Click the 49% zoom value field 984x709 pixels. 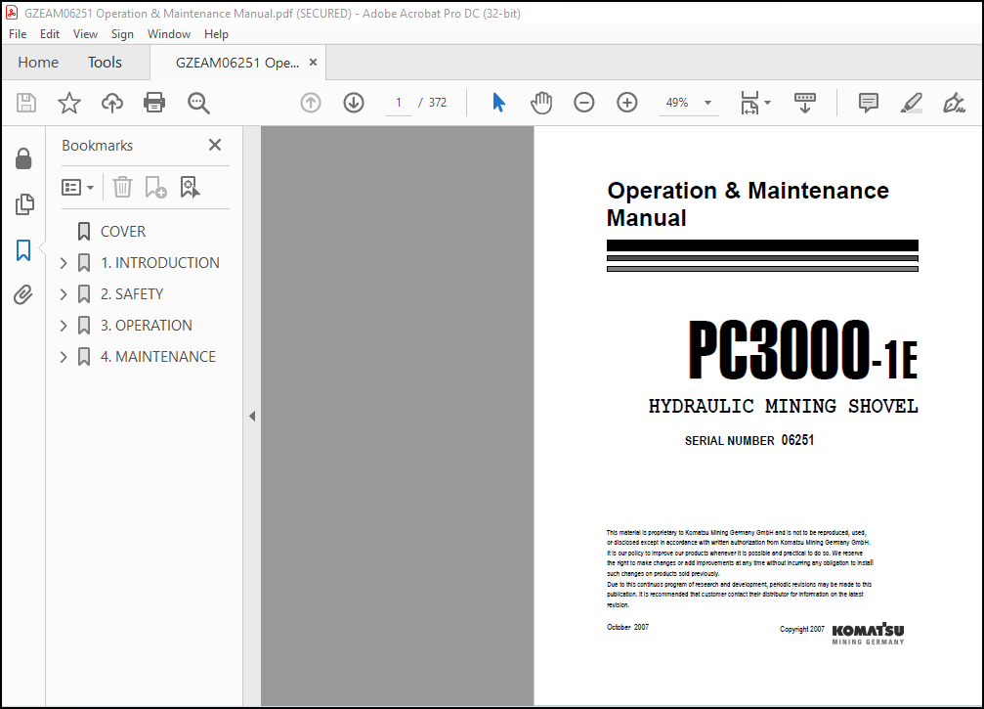click(677, 103)
